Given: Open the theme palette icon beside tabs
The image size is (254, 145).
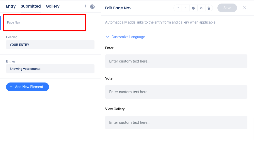Looking at the screenshot, I should tap(92, 7).
